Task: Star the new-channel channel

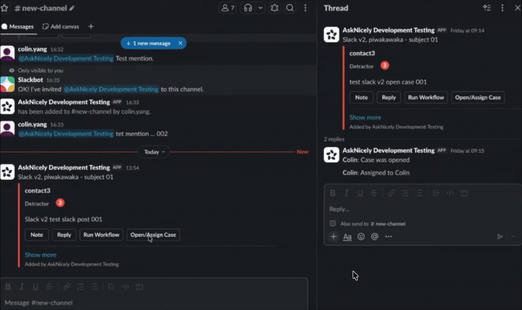Action: (x=4, y=8)
